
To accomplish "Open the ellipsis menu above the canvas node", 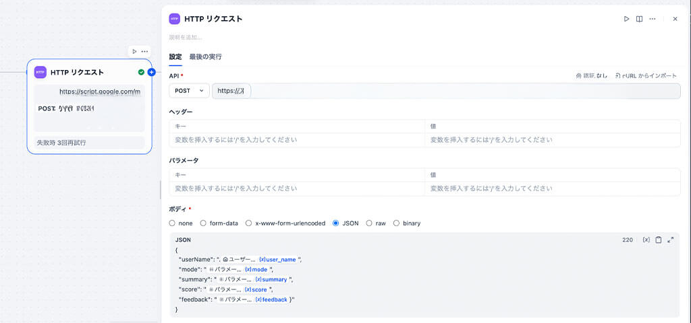I will (144, 51).
